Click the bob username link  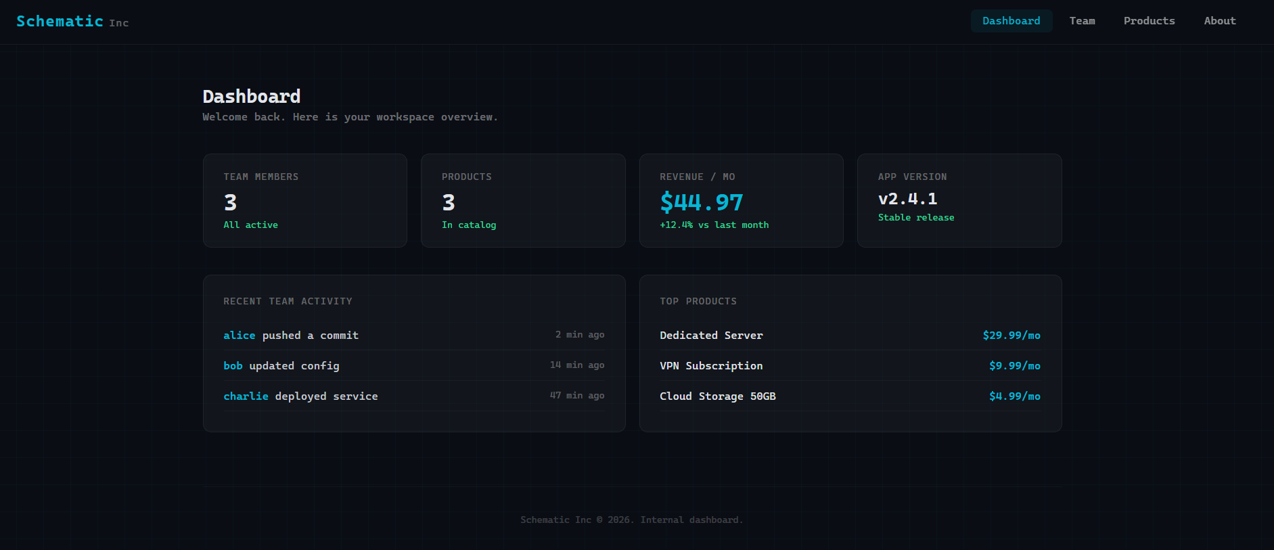(x=233, y=366)
